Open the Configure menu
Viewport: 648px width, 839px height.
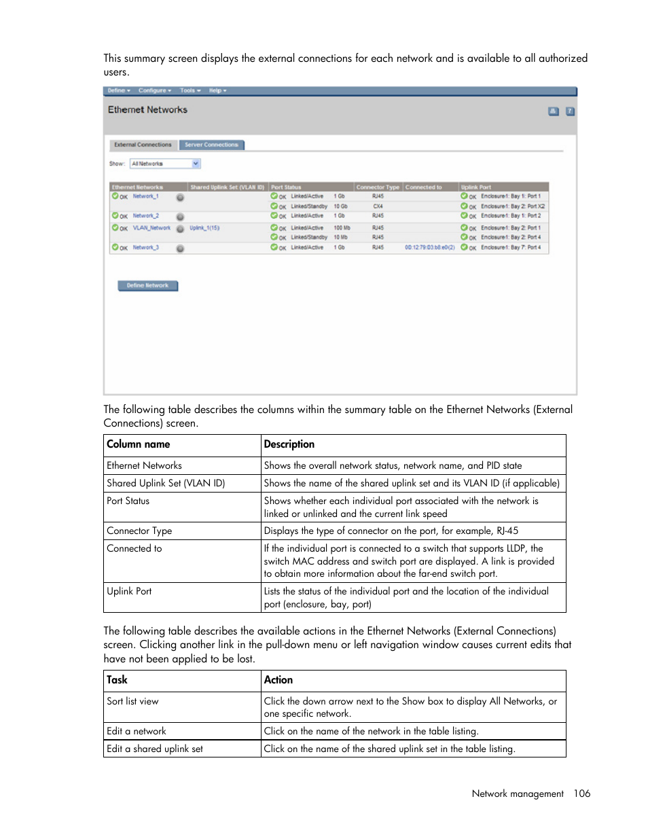click(x=155, y=90)
